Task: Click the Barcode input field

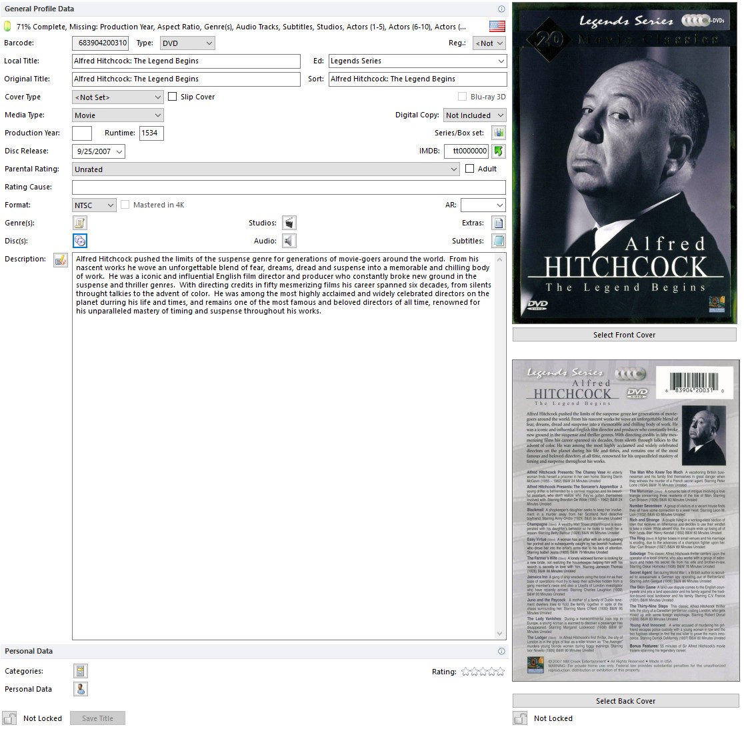Action: [x=101, y=43]
